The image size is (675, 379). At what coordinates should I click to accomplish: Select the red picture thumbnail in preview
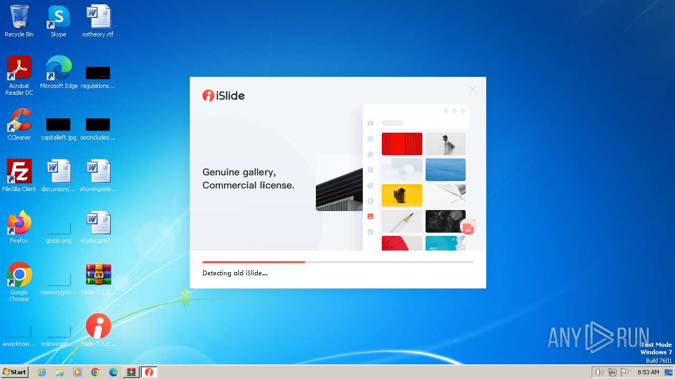click(402, 144)
